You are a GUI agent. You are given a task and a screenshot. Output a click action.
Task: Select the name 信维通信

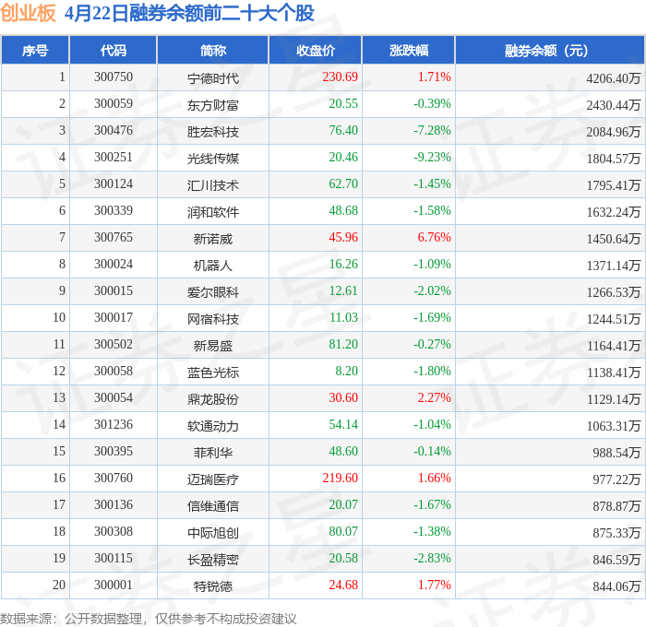(x=213, y=506)
